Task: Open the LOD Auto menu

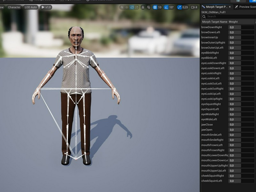Action: pos(31,7)
